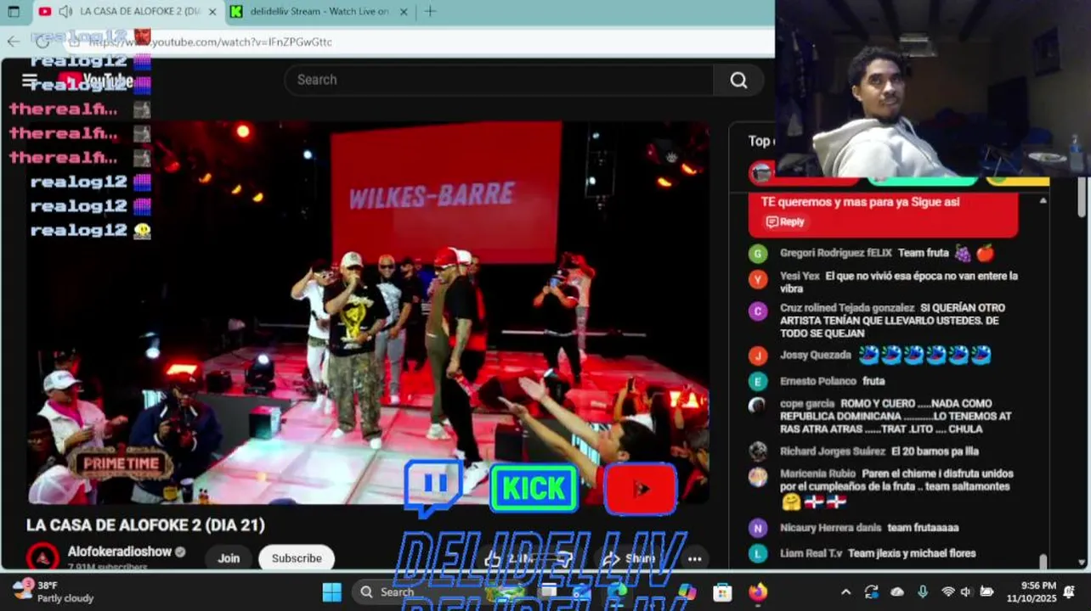The image size is (1091, 611).
Task: Close the delidelliv Stream tab
Action: tap(404, 12)
